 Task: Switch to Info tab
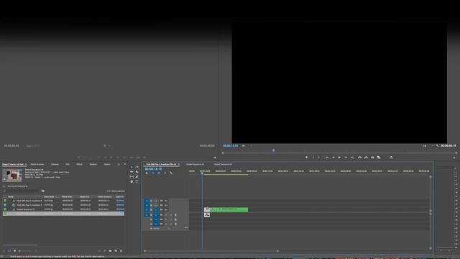[68, 165]
